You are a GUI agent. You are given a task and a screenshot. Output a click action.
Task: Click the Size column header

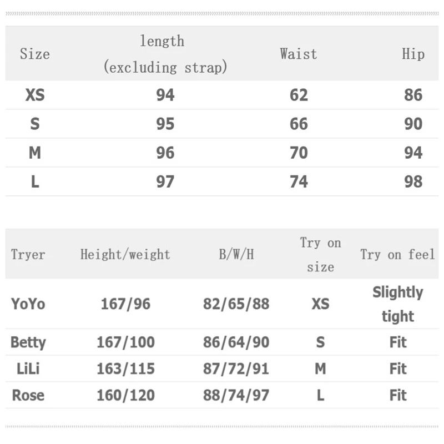click(x=34, y=54)
